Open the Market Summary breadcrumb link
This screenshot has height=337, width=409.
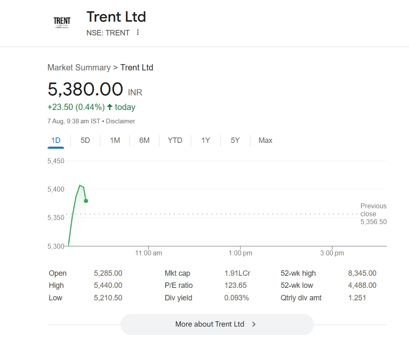click(79, 67)
